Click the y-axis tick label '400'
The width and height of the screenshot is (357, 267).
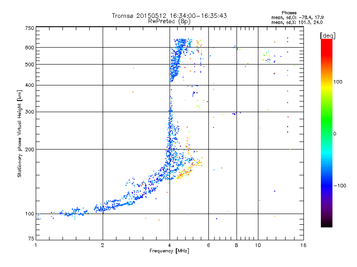pos(29,85)
